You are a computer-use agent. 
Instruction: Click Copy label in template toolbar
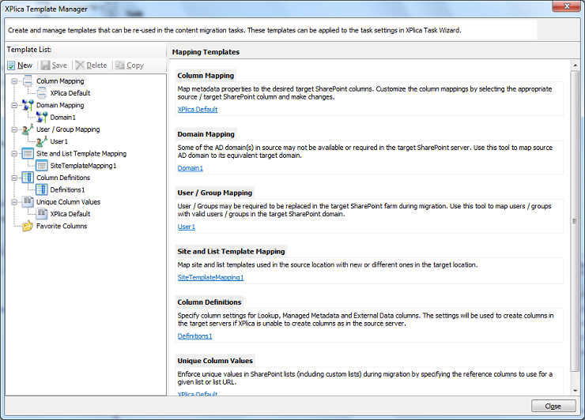135,66
